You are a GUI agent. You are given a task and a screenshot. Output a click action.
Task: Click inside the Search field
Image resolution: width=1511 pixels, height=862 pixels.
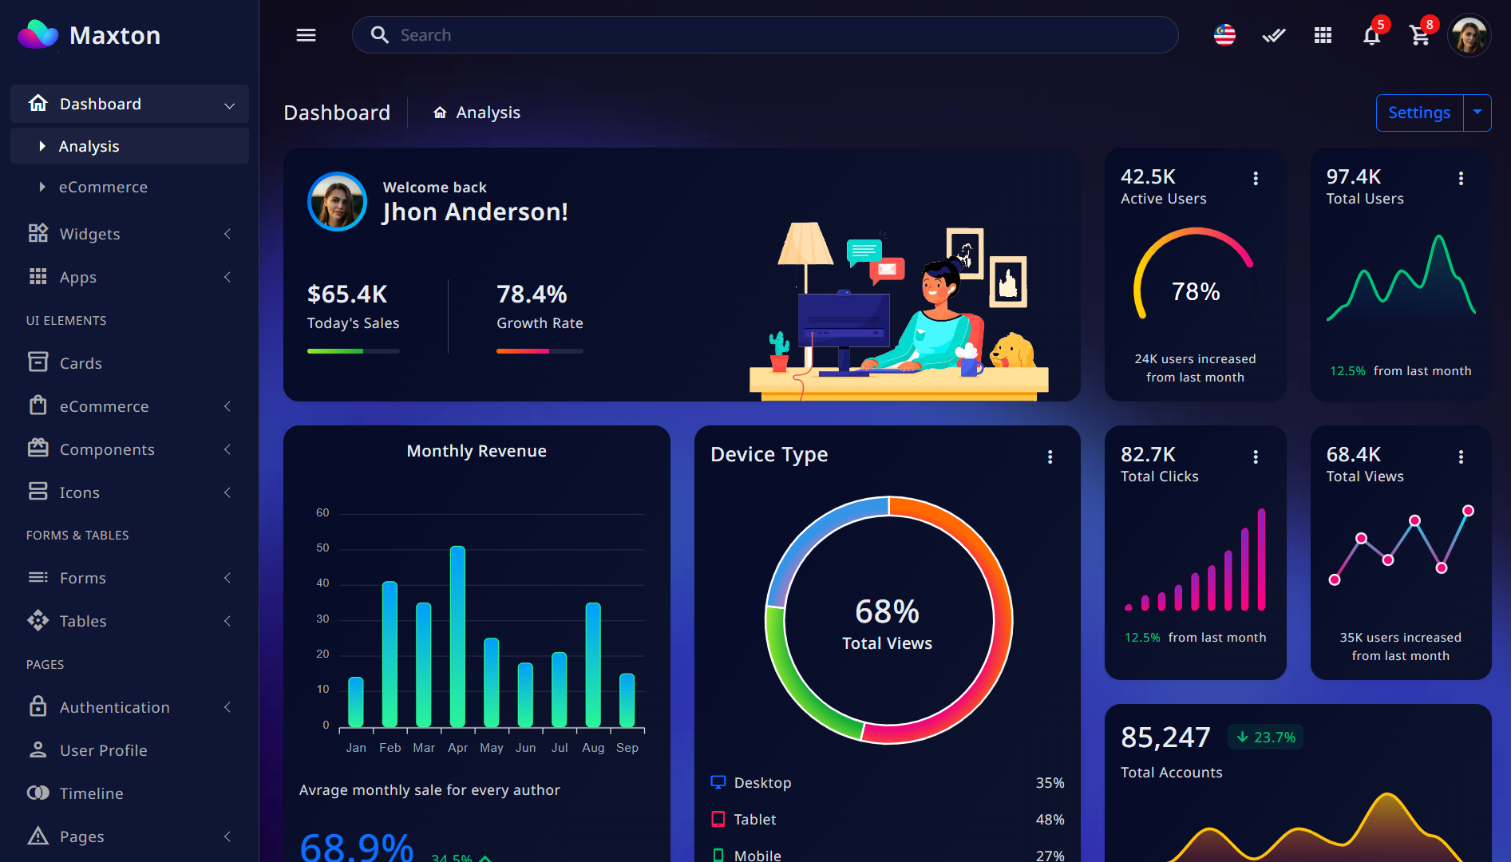tap(559, 34)
